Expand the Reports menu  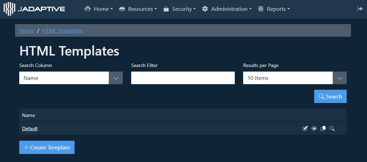[274, 9]
